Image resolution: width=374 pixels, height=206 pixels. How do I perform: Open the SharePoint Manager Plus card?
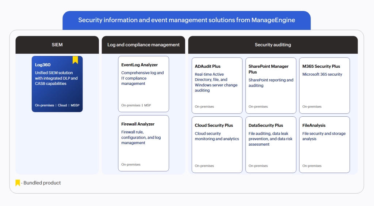pyautogui.click(x=271, y=86)
